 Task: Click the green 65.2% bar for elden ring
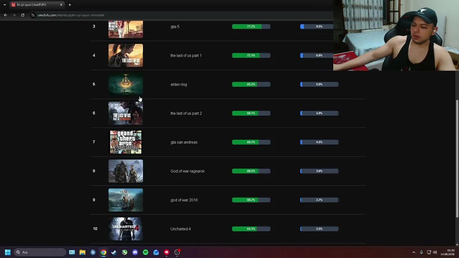(x=251, y=84)
